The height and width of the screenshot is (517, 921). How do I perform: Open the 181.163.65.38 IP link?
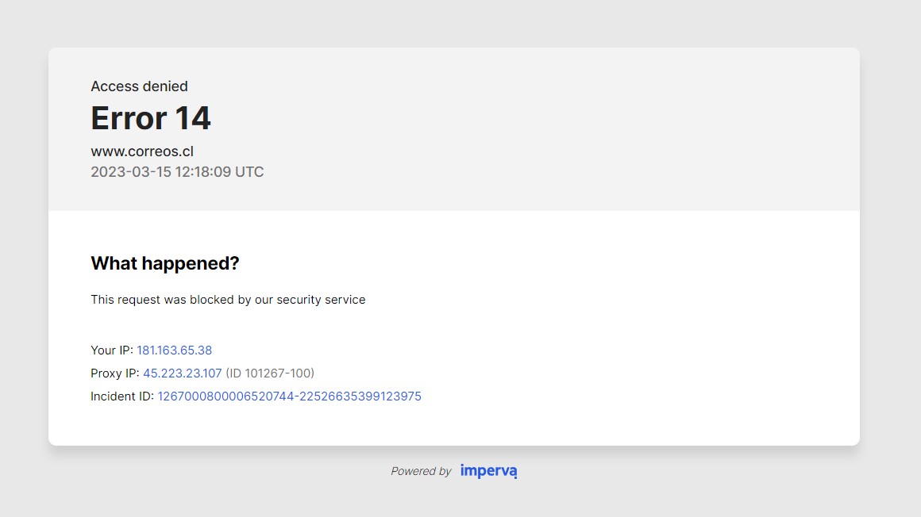(x=175, y=350)
